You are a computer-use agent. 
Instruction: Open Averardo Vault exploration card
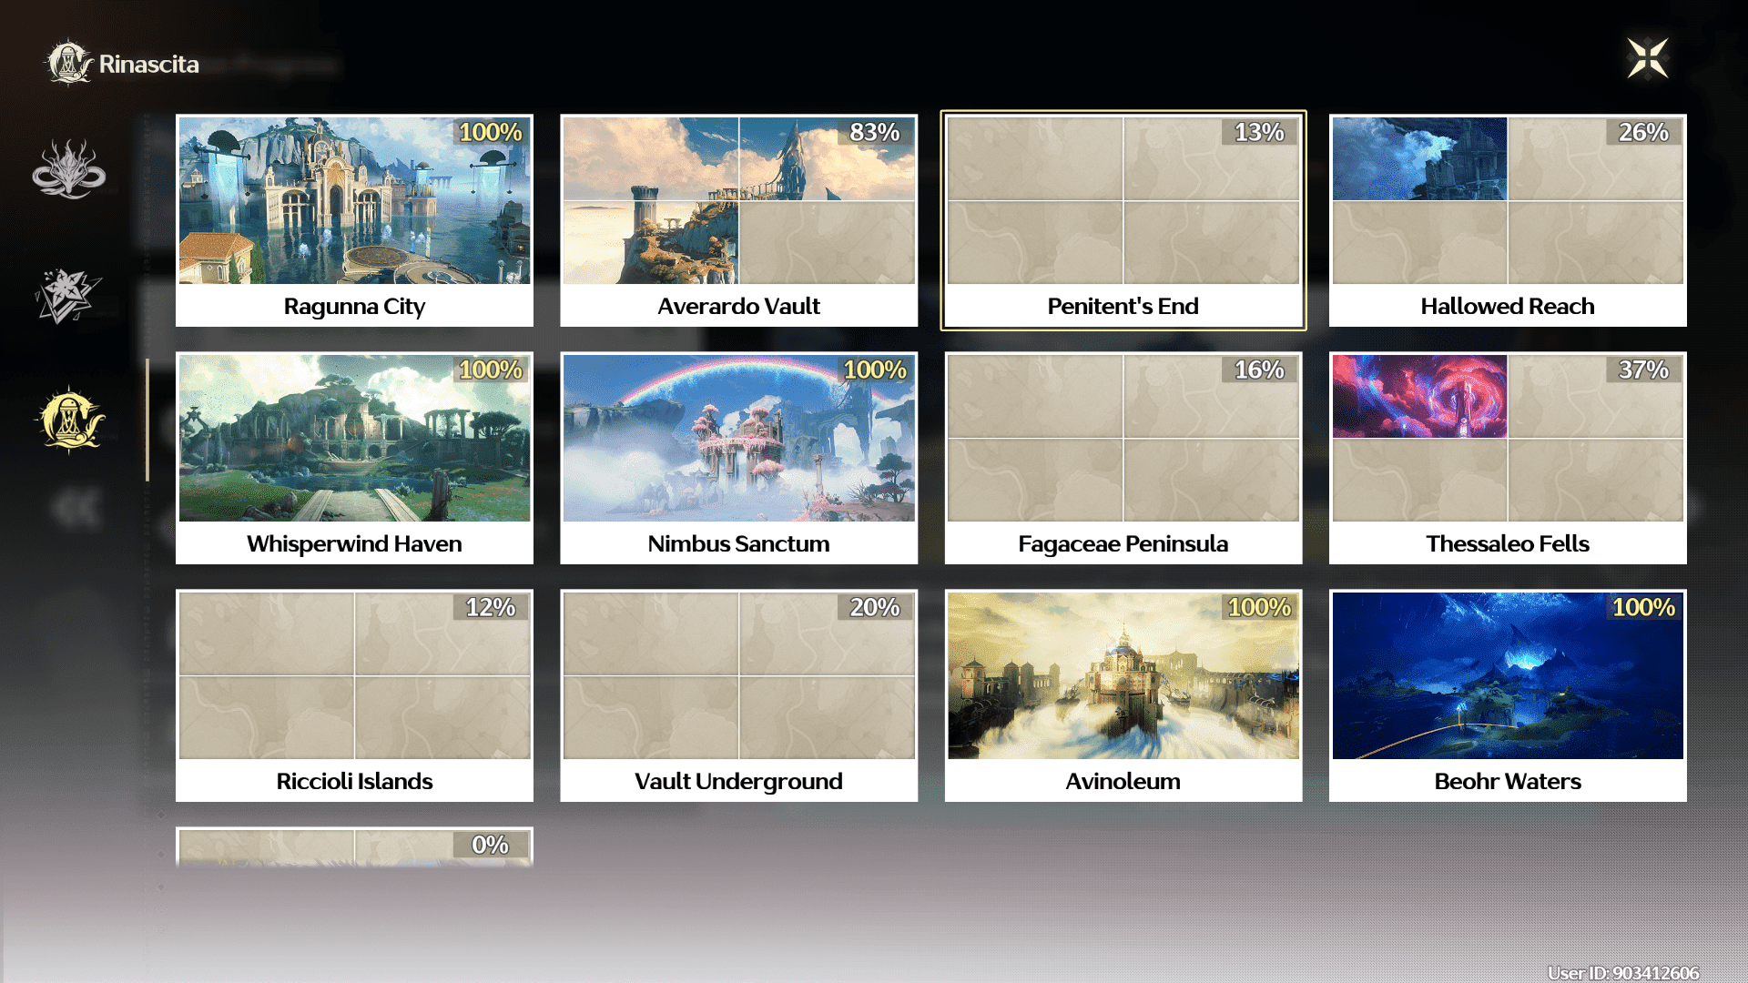tap(738, 220)
